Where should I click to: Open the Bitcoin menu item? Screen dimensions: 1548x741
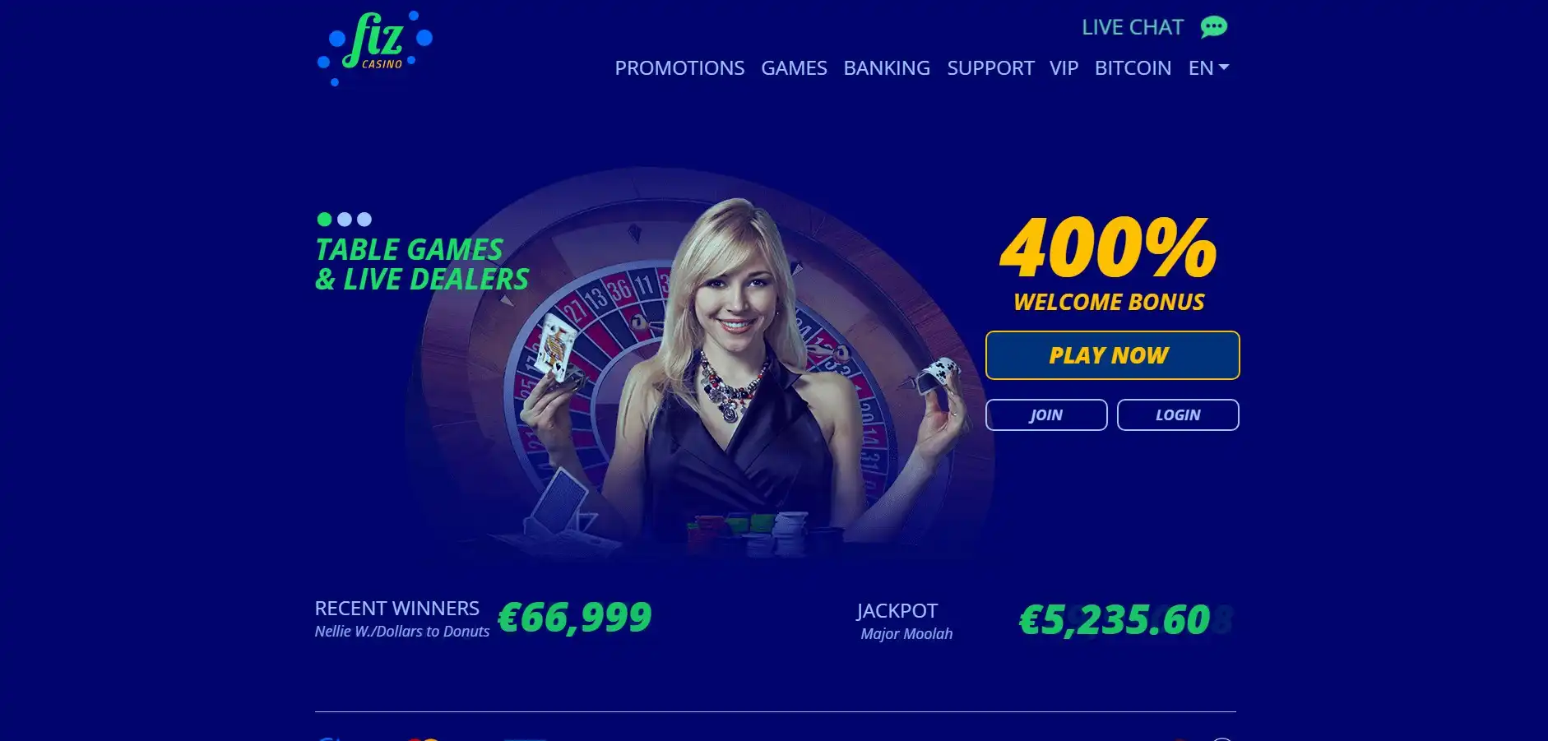pos(1133,68)
